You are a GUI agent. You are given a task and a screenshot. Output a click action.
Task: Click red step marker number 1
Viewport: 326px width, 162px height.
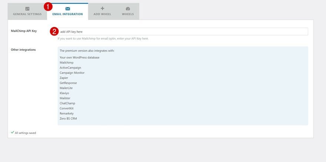(x=48, y=7)
